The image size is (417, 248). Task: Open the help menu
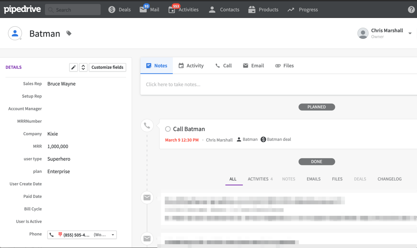410,9
